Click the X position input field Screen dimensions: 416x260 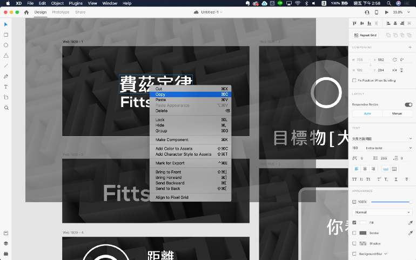(x=384, y=60)
